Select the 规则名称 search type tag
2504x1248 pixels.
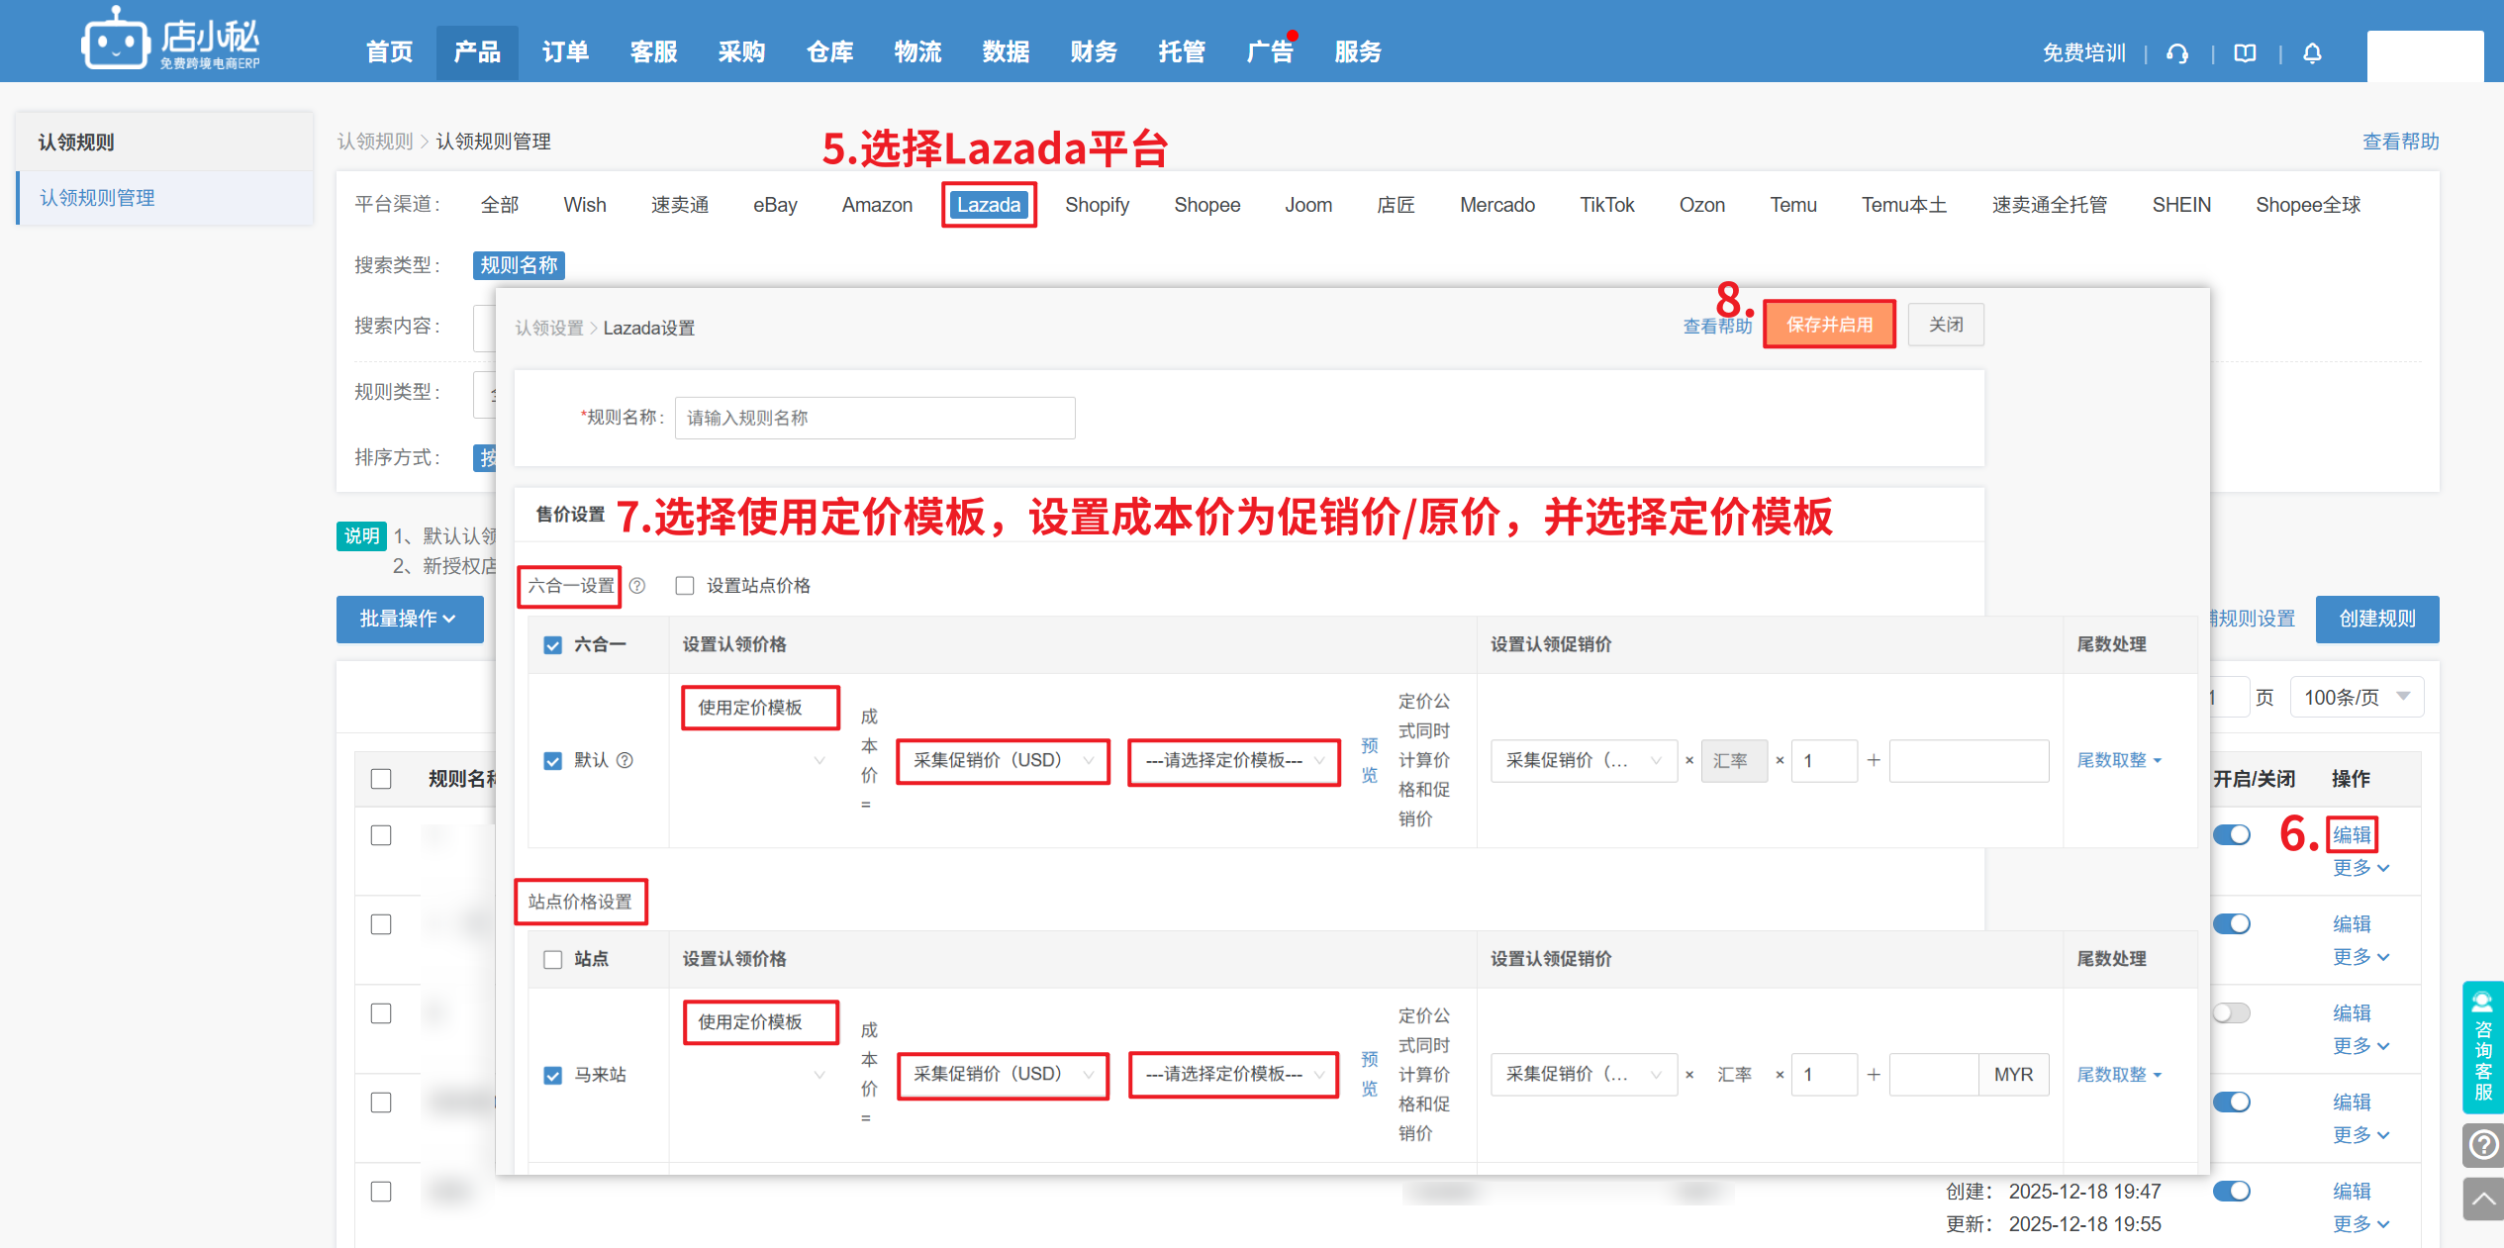(x=519, y=265)
